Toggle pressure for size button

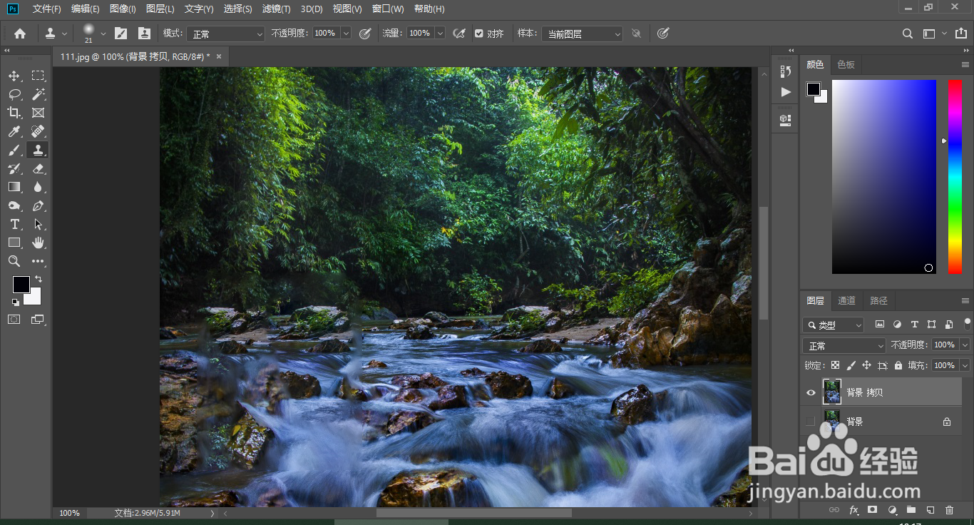(x=663, y=34)
